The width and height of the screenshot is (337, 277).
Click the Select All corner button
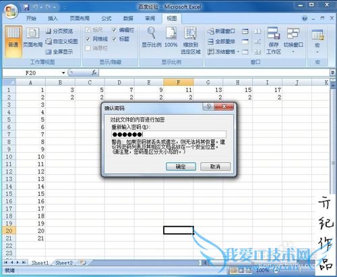(9, 82)
